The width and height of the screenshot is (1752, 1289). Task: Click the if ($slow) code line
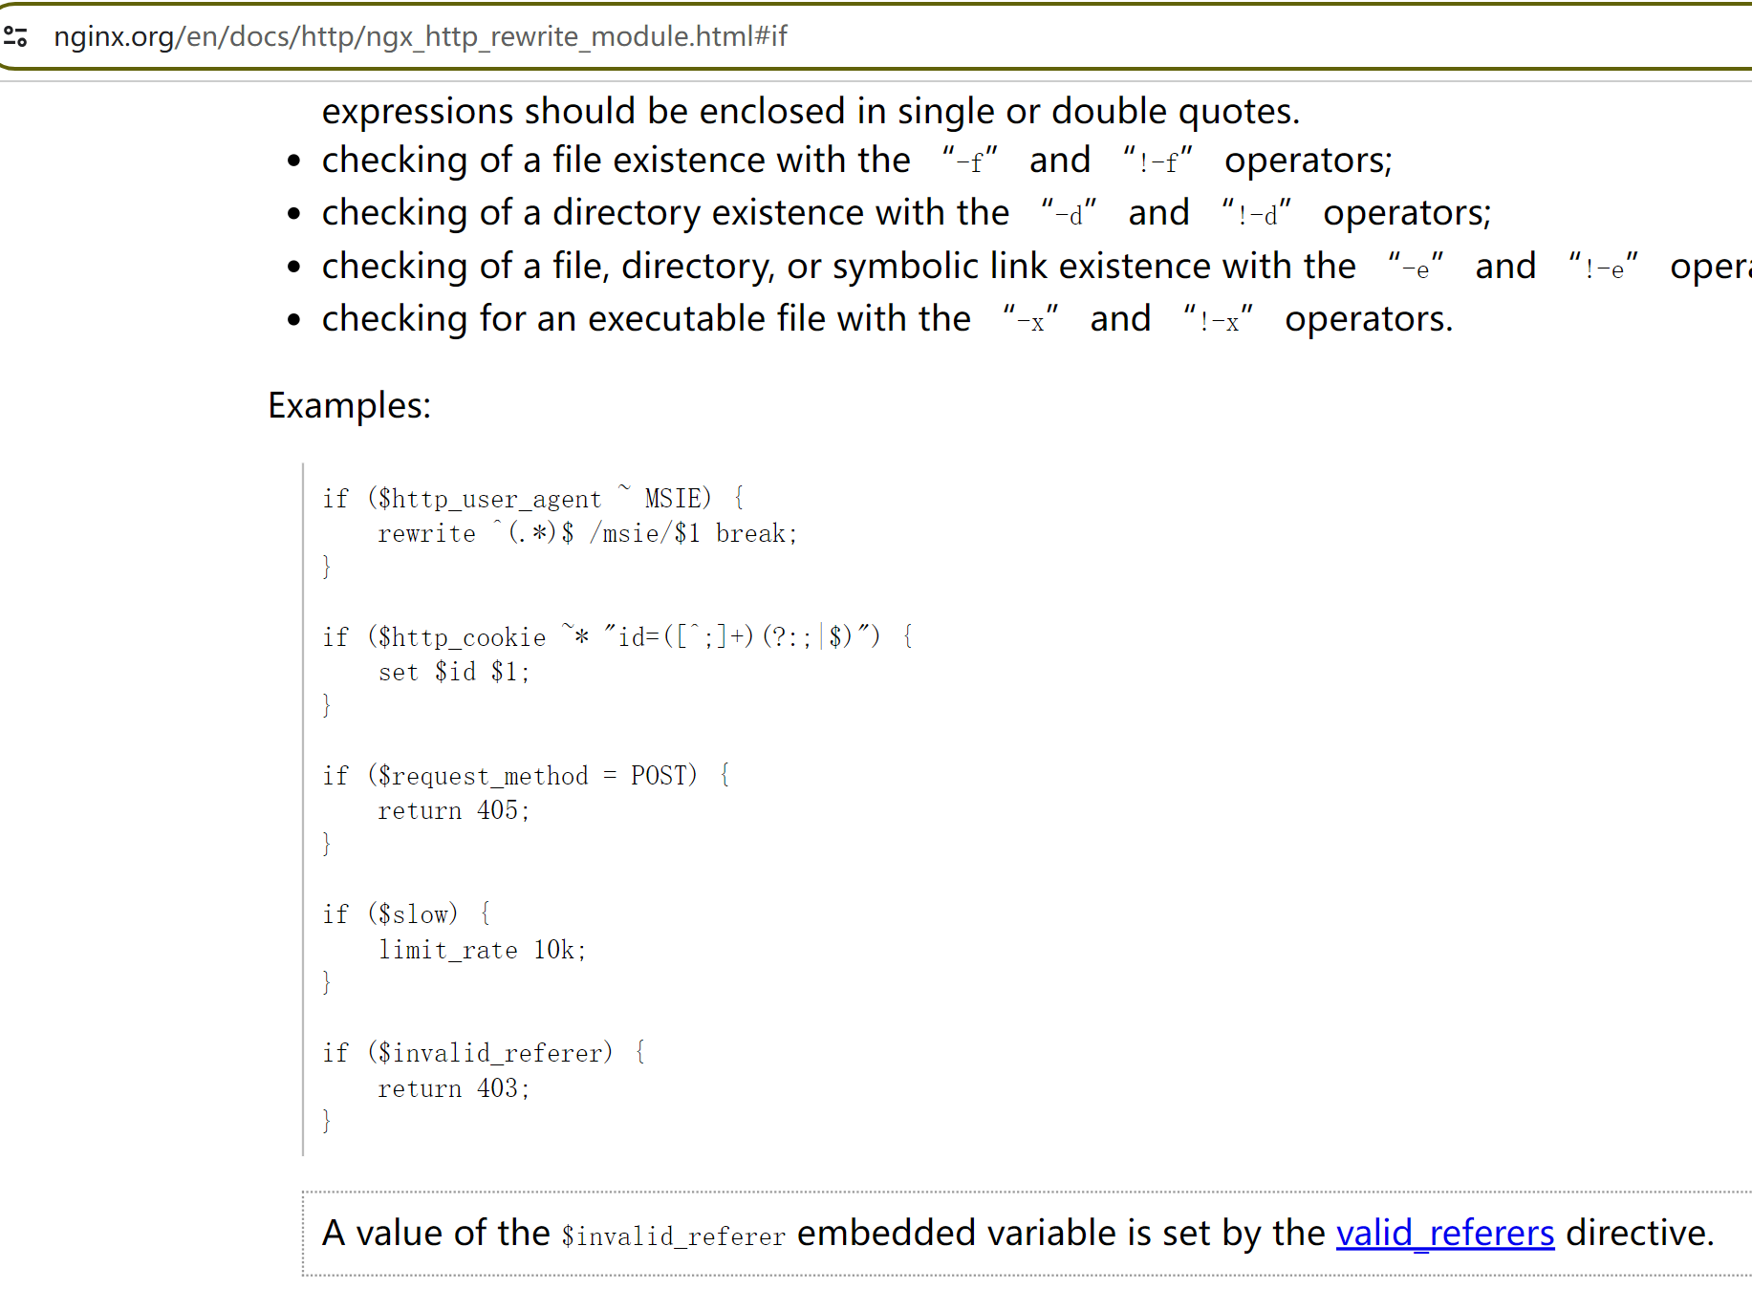(406, 913)
